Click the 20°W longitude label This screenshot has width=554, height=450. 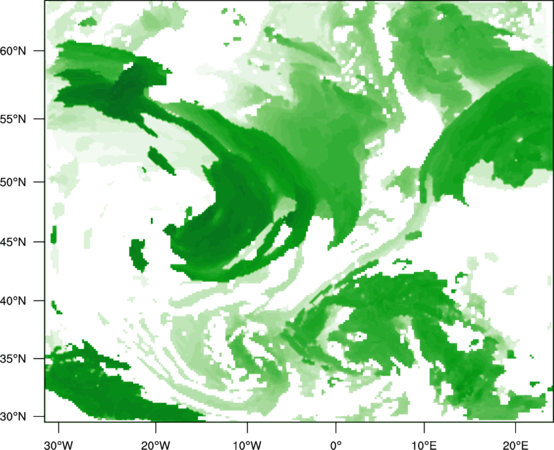tap(155, 445)
